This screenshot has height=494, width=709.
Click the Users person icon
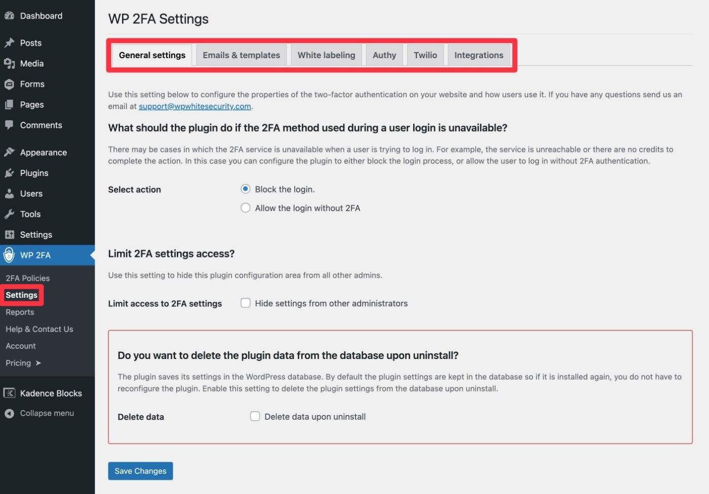coord(9,194)
